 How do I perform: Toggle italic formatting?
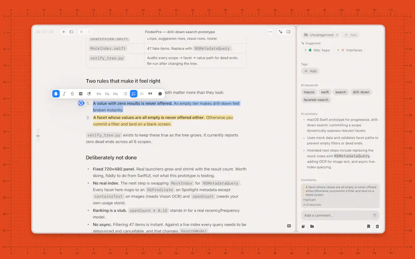(x=64, y=94)
